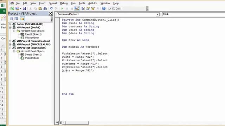Click the Cut scissors icon
The image size is (225, 126).
pos(31,8)
